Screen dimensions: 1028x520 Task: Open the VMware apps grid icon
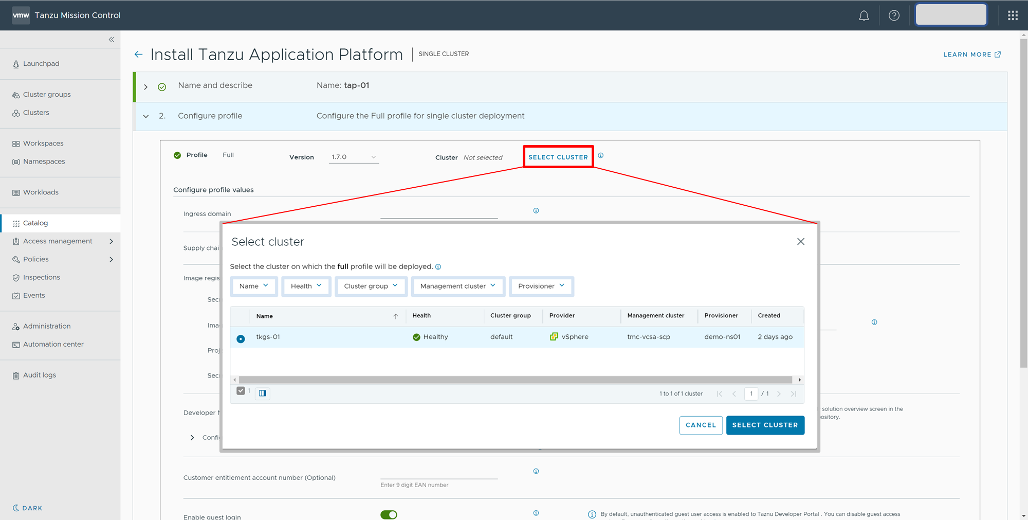coord(1013,15)
